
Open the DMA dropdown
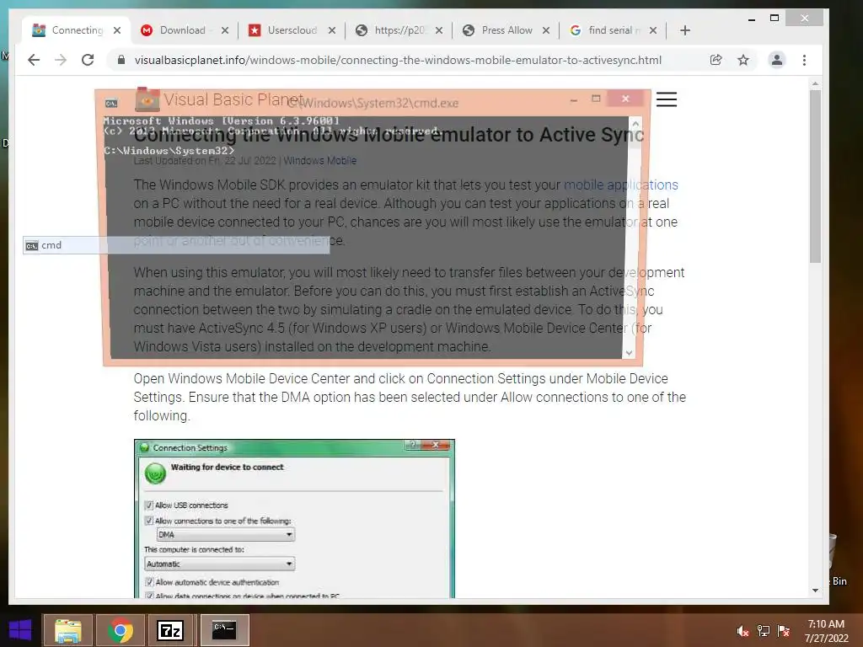point(226,534)
